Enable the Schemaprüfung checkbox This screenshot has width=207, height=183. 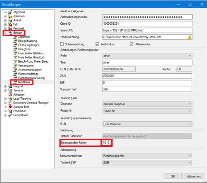(x=62, y=44)
